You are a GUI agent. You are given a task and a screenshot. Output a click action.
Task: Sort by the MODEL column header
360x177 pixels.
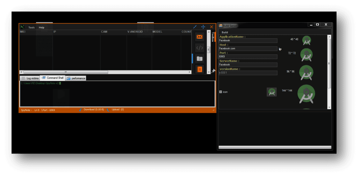(x=157, y=32)
